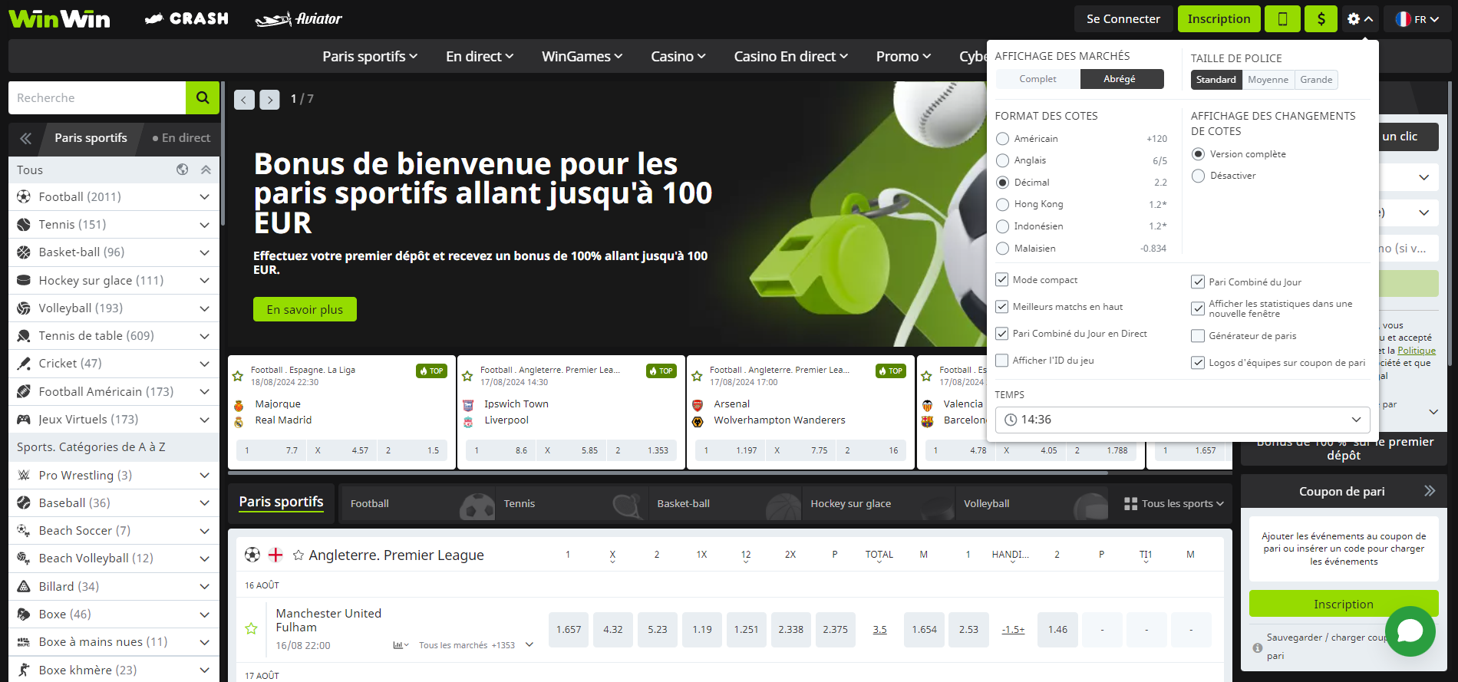
Task: Click the Jeux Virtuels gamepad icon
Action: [24, 420]
